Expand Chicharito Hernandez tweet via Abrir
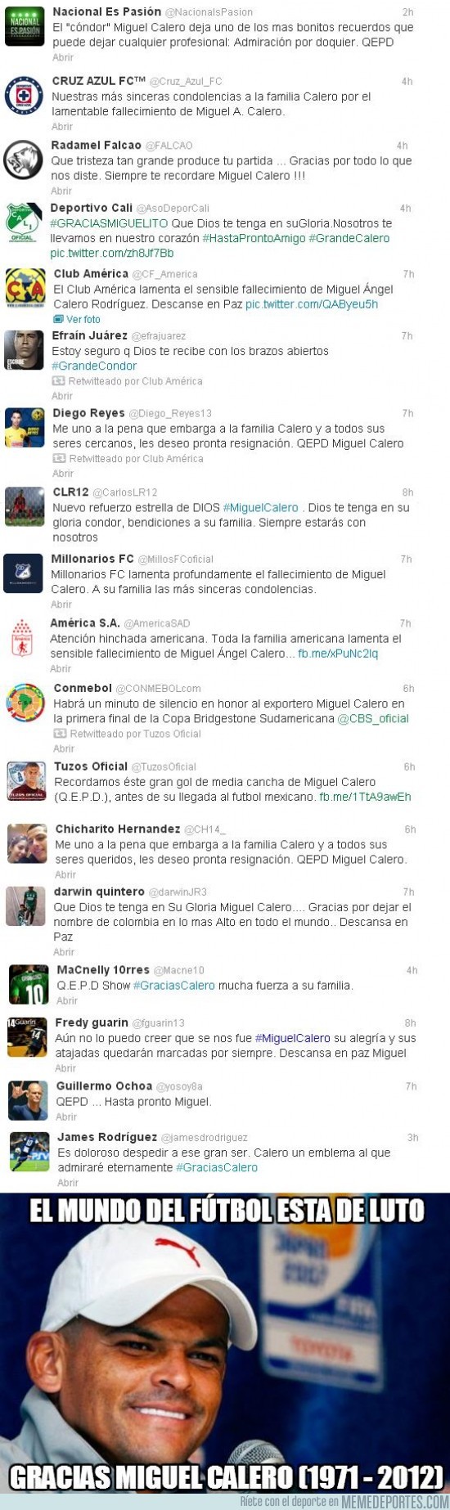Viewport: 450px width, 1510px height. click(65, 874)
